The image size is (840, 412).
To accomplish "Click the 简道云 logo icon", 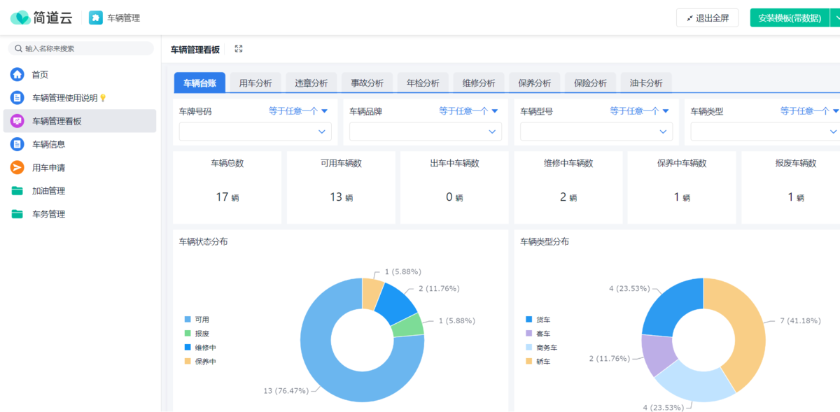I will [x=21, y=17].
